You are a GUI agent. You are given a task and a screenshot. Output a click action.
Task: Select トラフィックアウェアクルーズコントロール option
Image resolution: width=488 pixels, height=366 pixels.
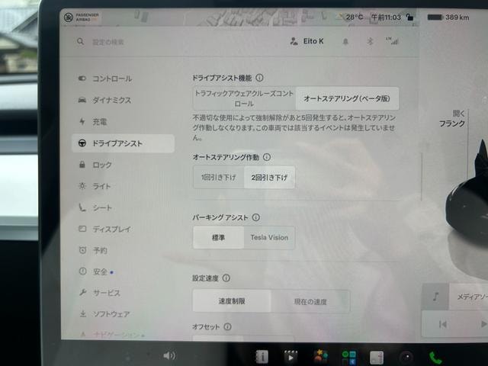(244, 98)
